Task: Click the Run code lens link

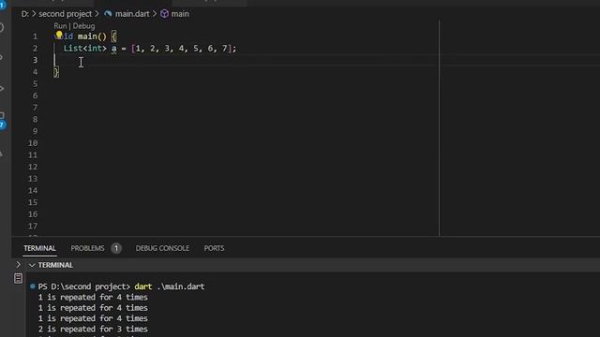Action: 60,26
